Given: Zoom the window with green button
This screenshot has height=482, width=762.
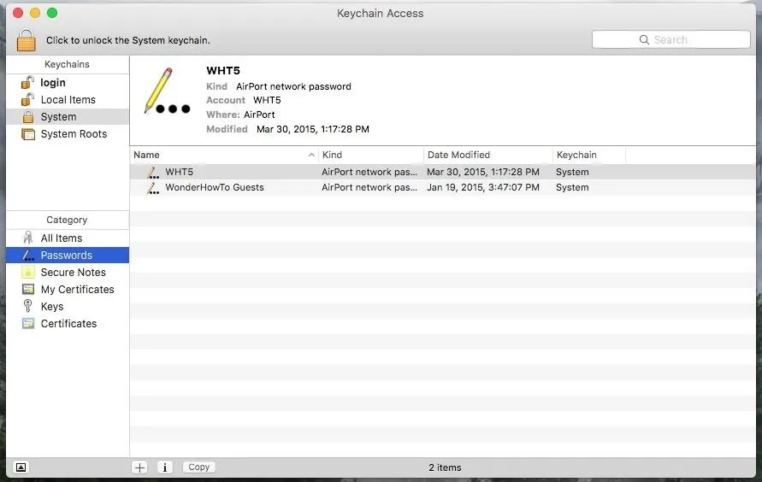Looking at the screenshot, I should point(52,13).
